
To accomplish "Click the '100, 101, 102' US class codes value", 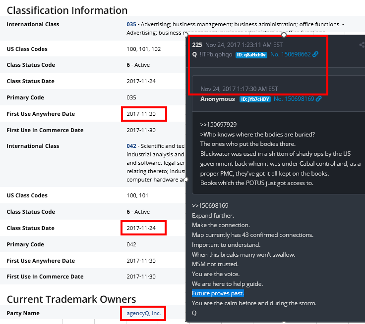I will tap(144, 49).
